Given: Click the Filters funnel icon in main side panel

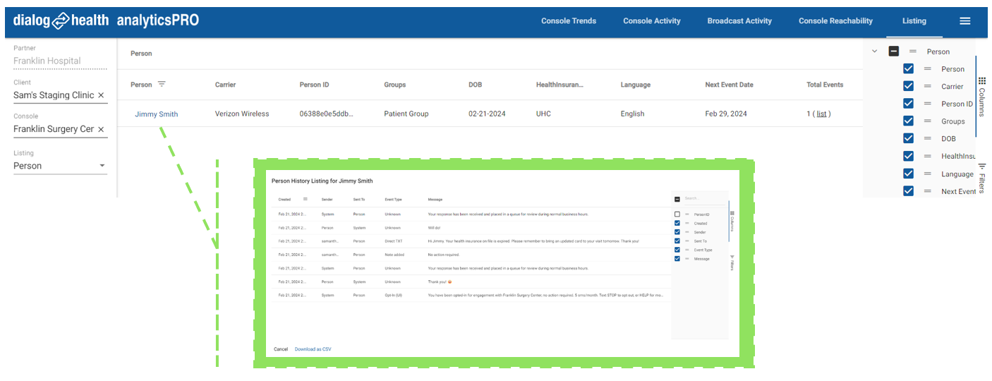Looking at the screenshot, I should pyautogui.click(x=982, y=167).
